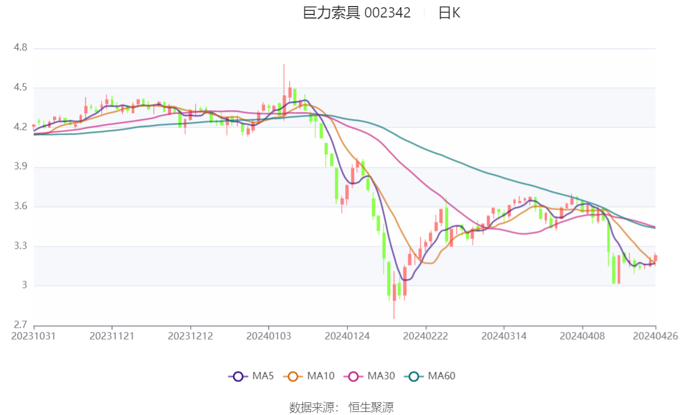Toggle the MA60 series via its legend text
This screenshot has height=415, width=683.
tap(441, 376)
